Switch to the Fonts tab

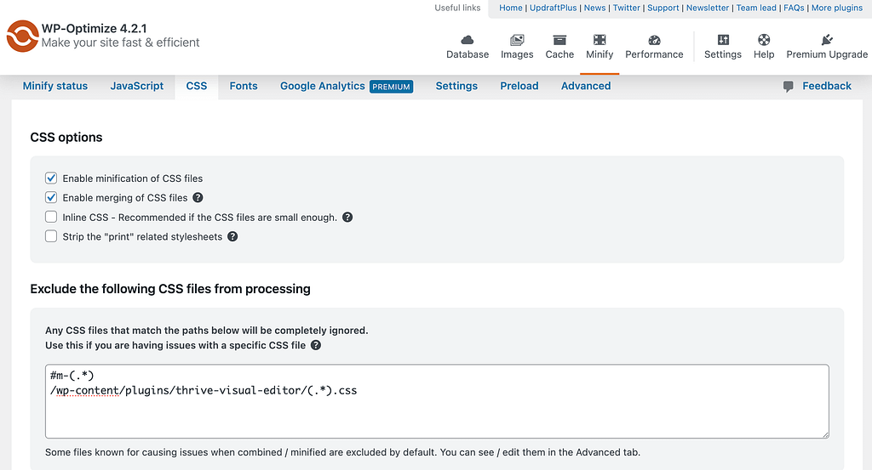tap(244, 86)
